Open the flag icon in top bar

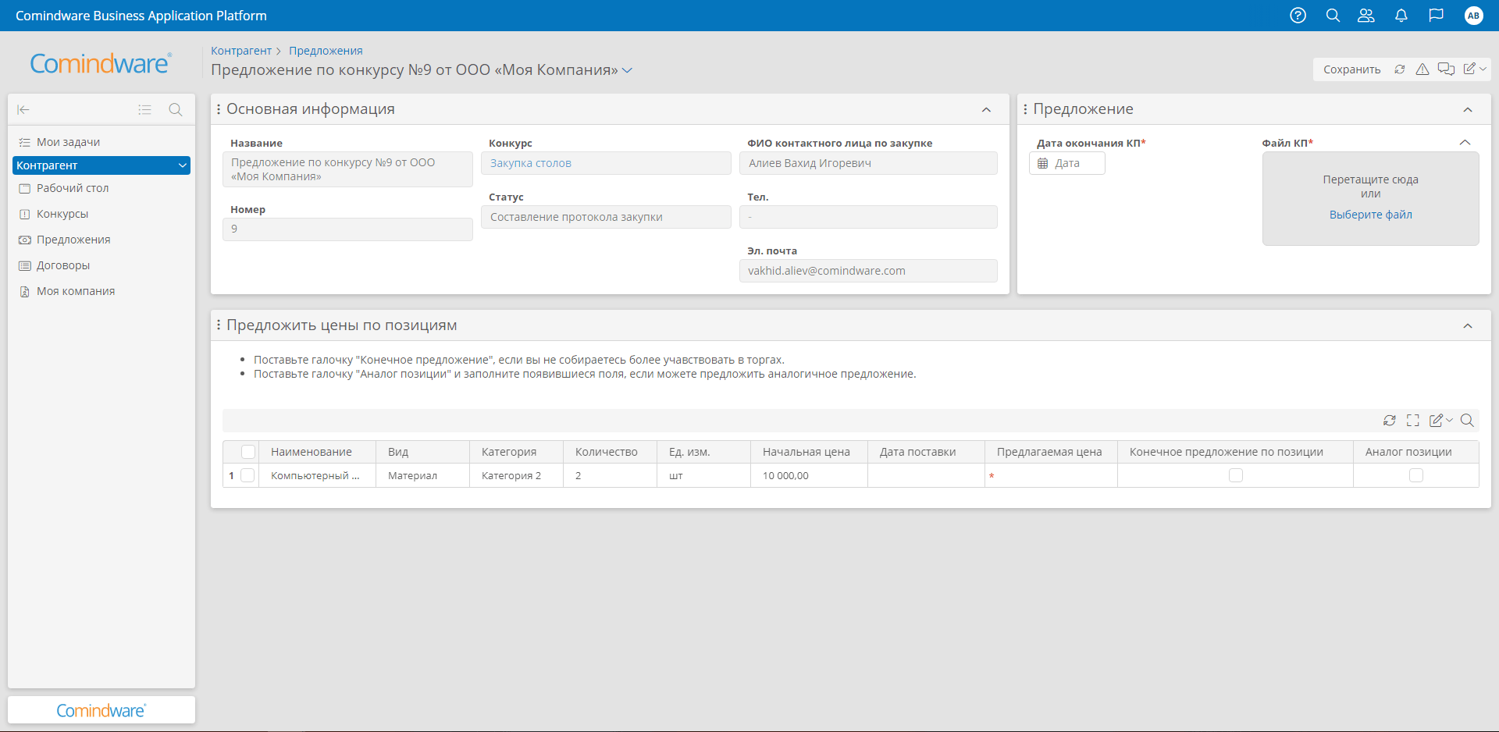pos(1436,16)
